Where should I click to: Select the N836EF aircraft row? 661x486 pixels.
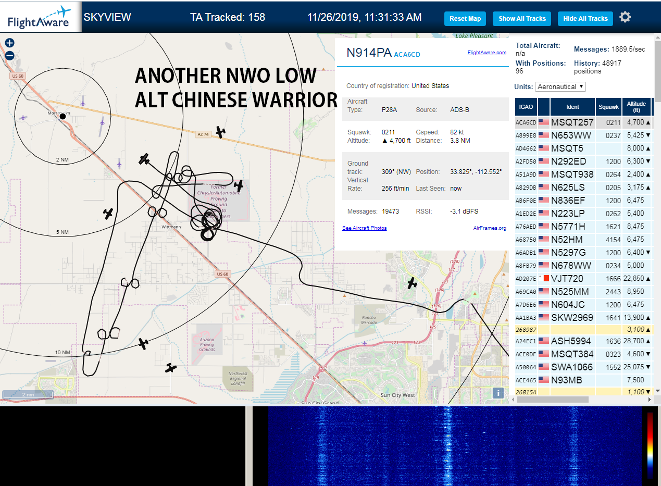click(583, 201)
